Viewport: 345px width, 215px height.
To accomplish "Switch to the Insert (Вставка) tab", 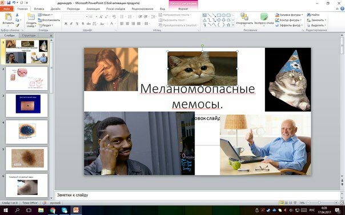I will [x=39, y=9].
